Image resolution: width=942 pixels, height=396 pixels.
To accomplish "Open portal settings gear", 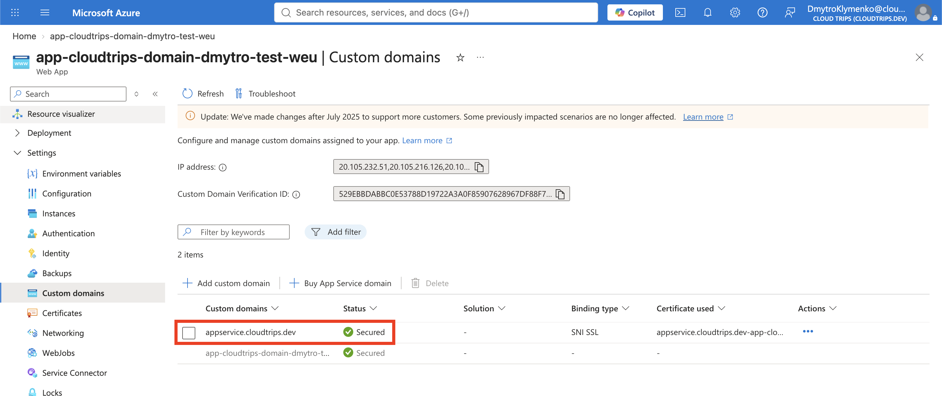I will 735,13.
